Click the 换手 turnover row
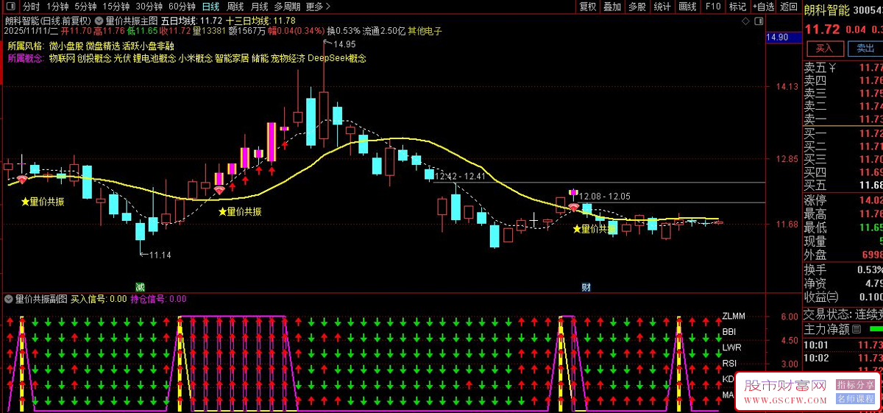The height and width of the screenshot is (413, 883). click(843, 269)
